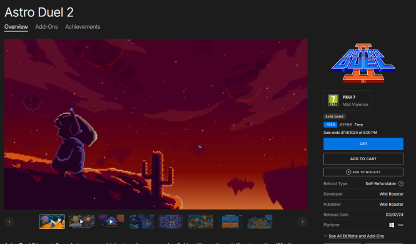The height and width of the screenshot is (244, 416).
Task: Click the Wild Rooster publisher name
Action: pos(392,204)
